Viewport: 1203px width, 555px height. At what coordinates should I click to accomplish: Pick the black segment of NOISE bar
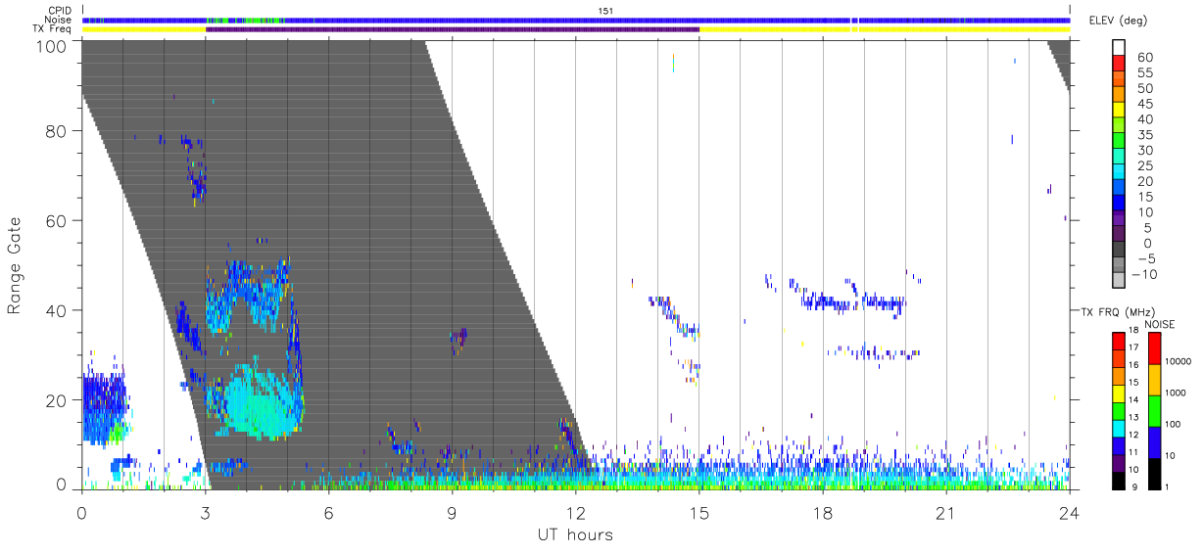tap(1155, 473)
